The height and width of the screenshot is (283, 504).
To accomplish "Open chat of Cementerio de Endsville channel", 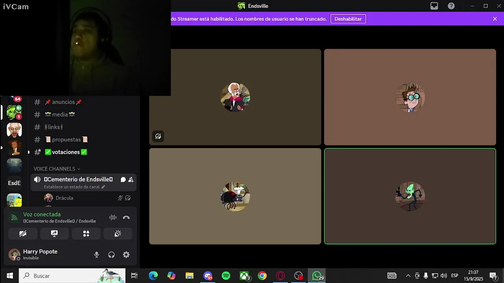I will 123,180.
